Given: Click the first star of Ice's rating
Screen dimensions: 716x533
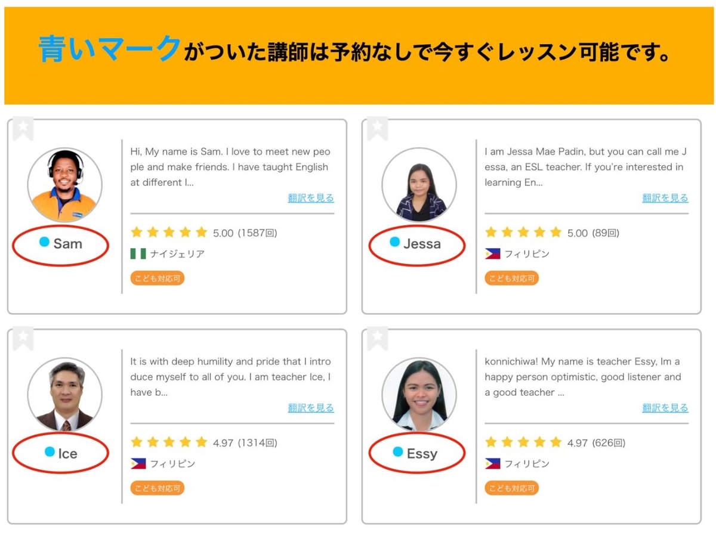Looking at the screenshot, I should click(x=137, y=442).
